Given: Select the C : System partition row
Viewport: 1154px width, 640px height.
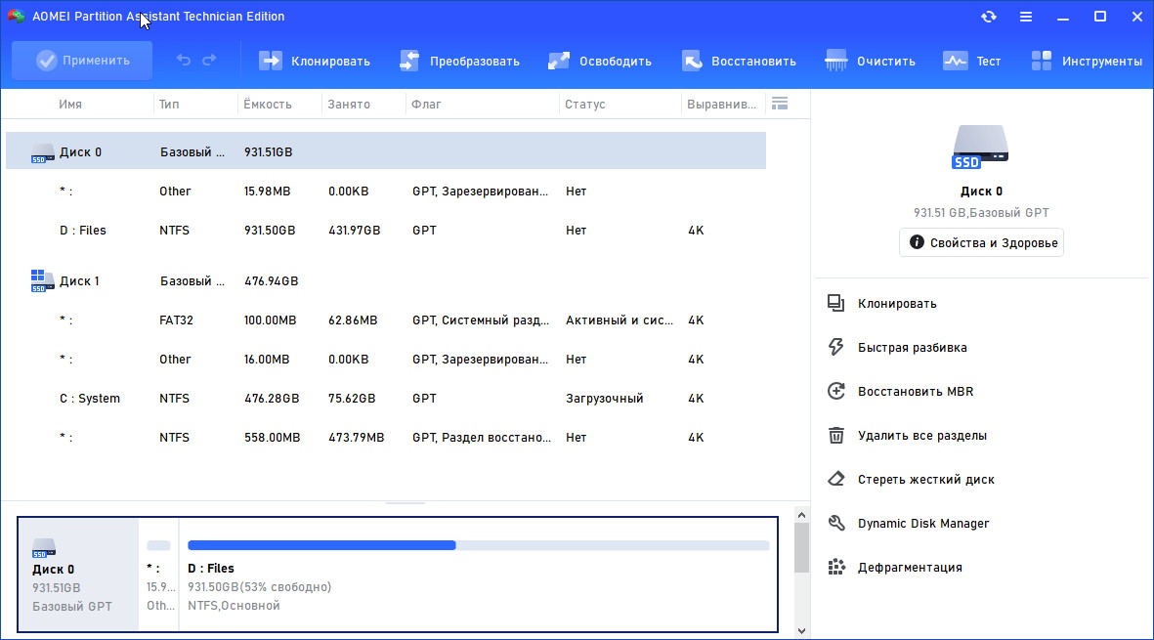Looking at the screenshot, I should (x=386, y=398).
